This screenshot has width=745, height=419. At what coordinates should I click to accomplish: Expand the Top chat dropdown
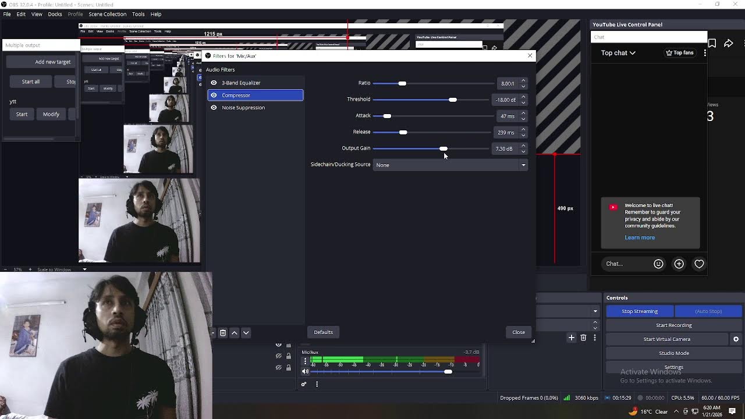point(618,53)
